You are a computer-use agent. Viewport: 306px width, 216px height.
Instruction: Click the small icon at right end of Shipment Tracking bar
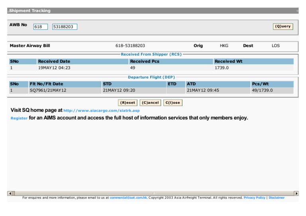pos(297,11)
